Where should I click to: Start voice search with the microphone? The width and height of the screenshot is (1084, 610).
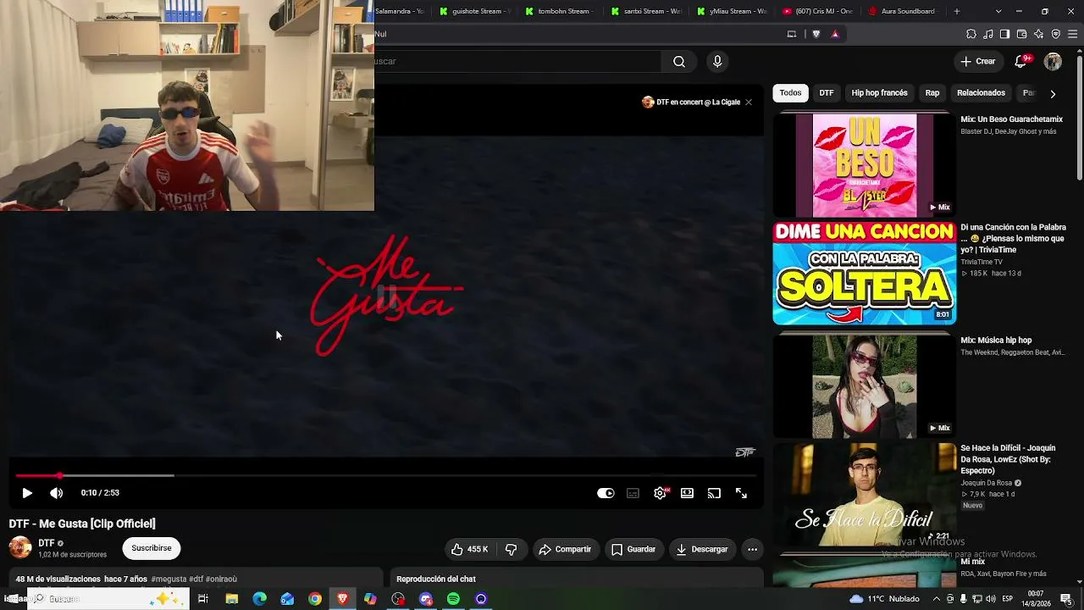(717, 61)
